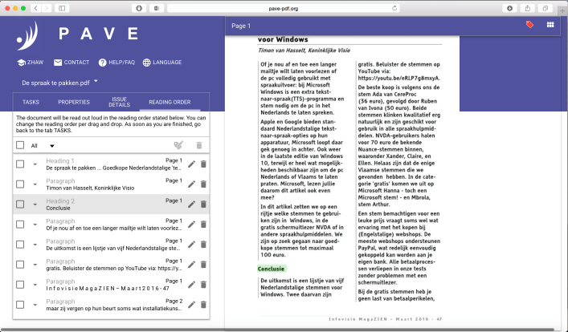The height and width of the screenshot is (332, 568).
Task: Edit the Infovisie MagaZIEN footer paragraph
Action: pos(191,285)
